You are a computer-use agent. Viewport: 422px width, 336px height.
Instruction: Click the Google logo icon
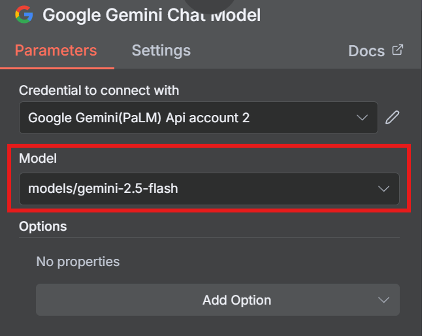(24, 14)
